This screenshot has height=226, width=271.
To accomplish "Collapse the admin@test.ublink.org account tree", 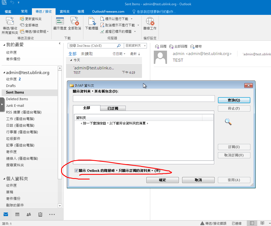I will pyautogui.click(x=4, y=73).
